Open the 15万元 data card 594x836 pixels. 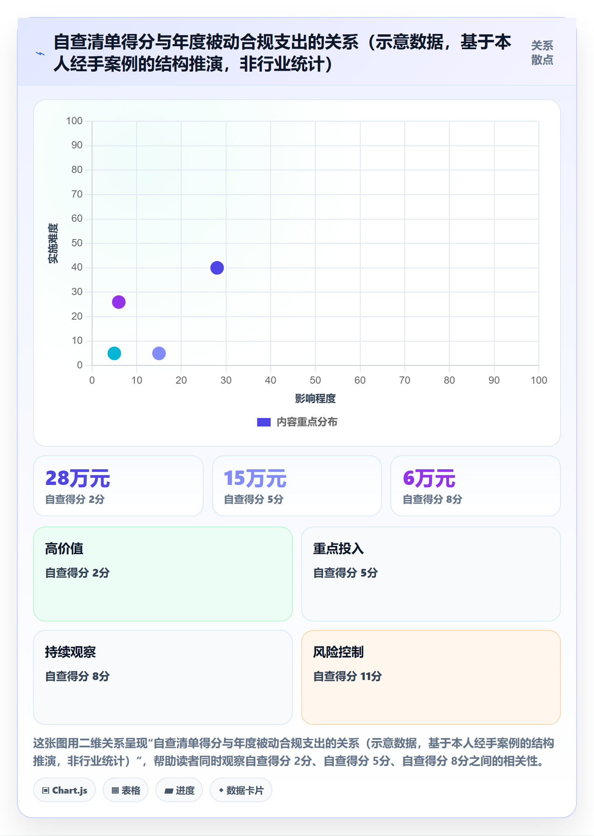(297, 486)
